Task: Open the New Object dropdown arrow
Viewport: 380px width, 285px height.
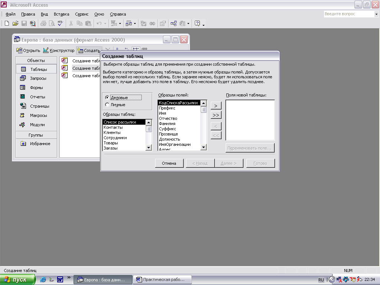Action: (188, 23)
